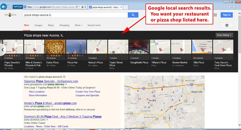This screenshot has width=241, height=130.
Task: Zoom in on the map with plus
Action: point(202,78)
